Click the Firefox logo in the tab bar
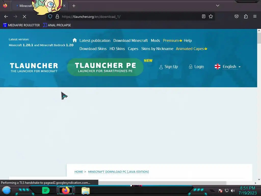261x196 pixels. tap(5, 6)
